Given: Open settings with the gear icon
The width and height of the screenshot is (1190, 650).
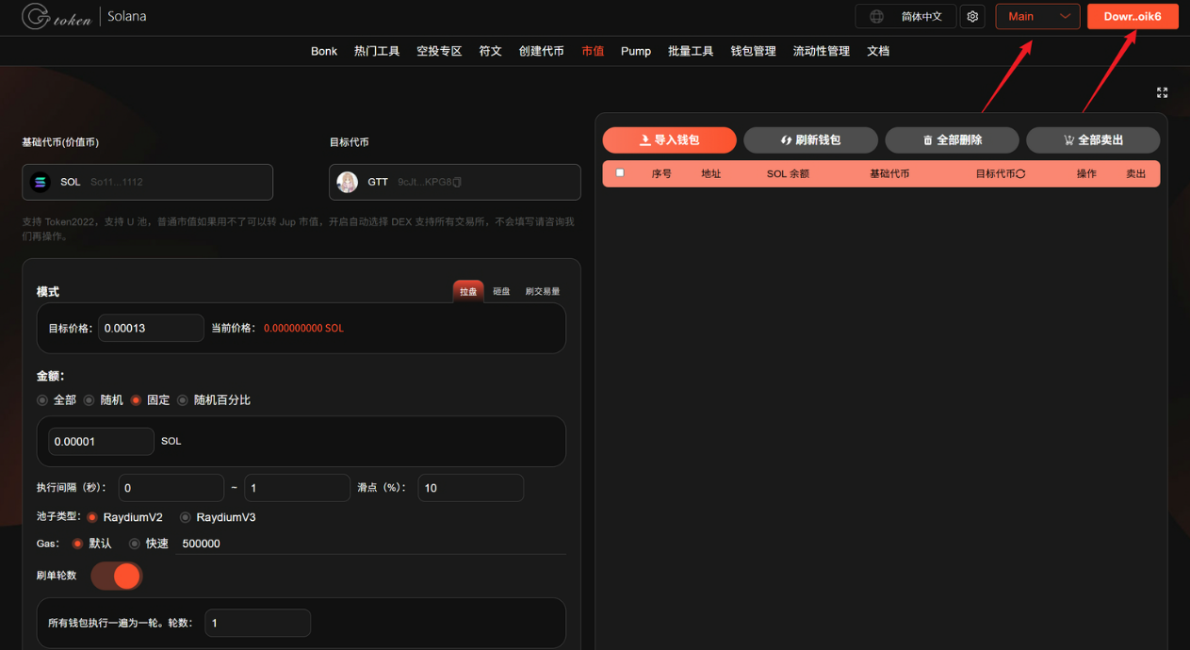Looking at the screenshot, I should pos(972,16).
